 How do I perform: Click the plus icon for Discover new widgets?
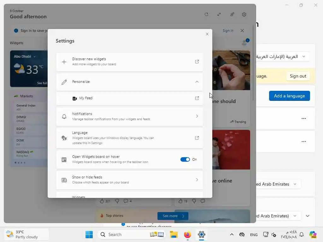coord(64,62)
